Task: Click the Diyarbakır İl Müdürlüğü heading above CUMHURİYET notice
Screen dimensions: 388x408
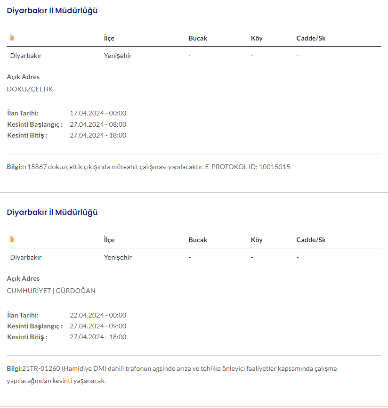Action: [52, 212]
